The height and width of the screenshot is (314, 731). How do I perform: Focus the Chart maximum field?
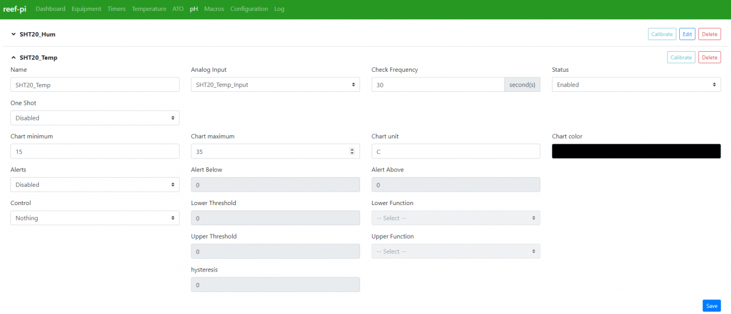[x=275, y=152]
